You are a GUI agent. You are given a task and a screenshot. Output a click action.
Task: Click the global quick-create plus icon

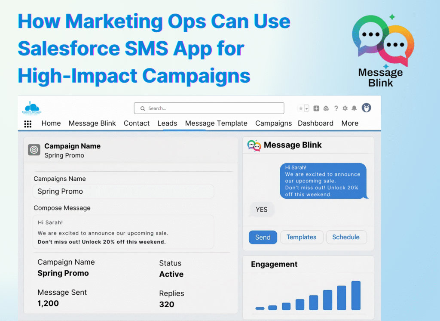pyautogui.click(x=316, y=108)
